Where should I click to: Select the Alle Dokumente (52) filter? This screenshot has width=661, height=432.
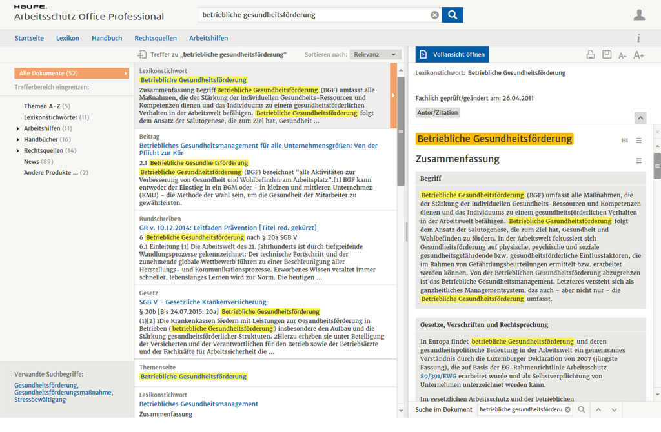tap(72, 74)
